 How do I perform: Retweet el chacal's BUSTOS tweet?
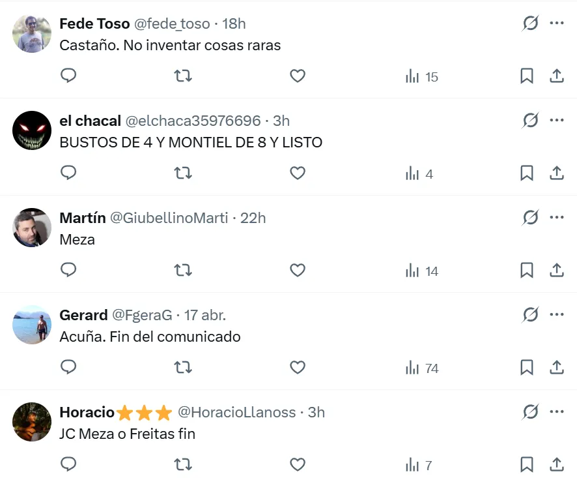coord(183,173)
